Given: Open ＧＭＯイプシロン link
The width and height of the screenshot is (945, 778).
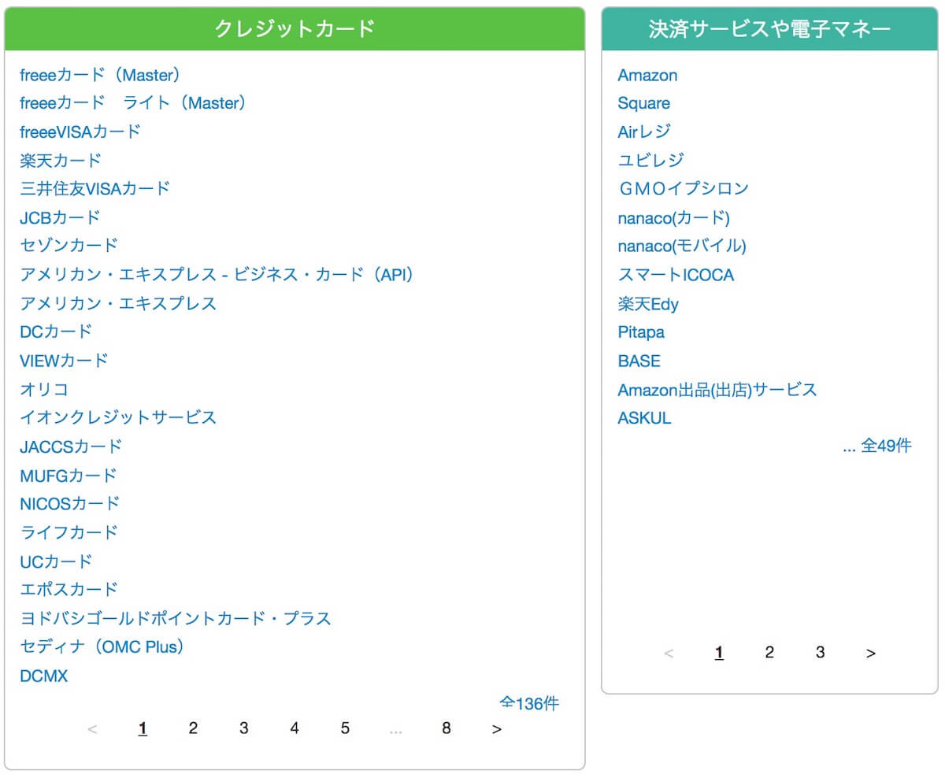Looking at the screenshot, I should 683,189.
